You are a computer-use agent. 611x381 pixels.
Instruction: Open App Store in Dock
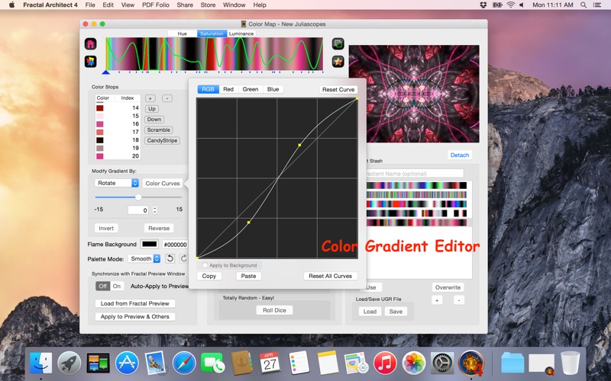click(127, 363)
